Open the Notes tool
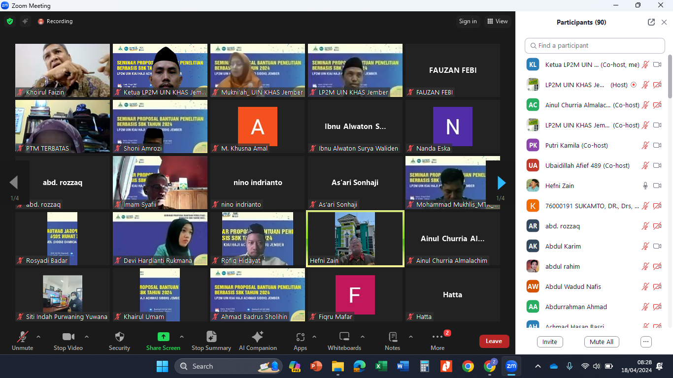Viewport: 673px width, 378px height. tap(392, 341)
